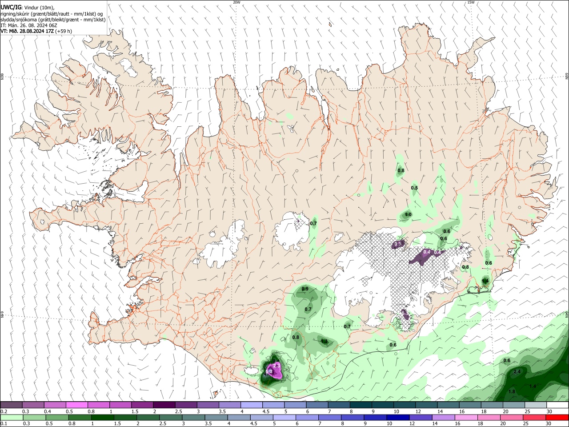The image size is (569, 427).
Task: Click the rain legend swatch labeled 7
Action: 330,417
